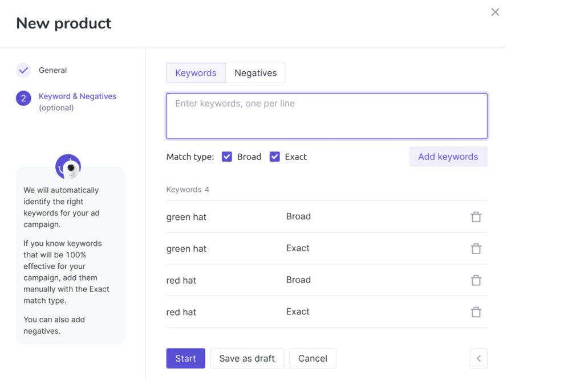Focus the keywords entry text box
The image size is (576, 381).
pos(327,116)
